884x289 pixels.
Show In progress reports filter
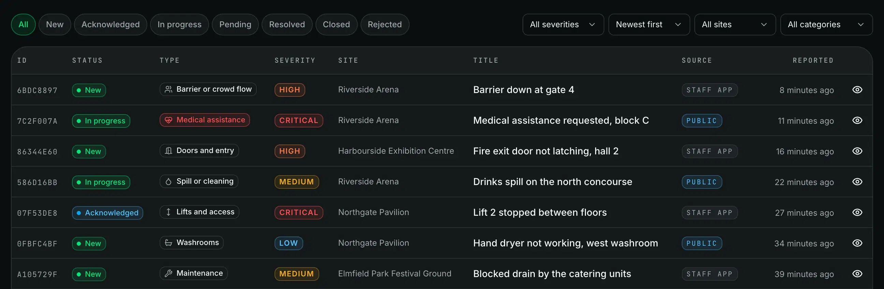pos(179,25)
